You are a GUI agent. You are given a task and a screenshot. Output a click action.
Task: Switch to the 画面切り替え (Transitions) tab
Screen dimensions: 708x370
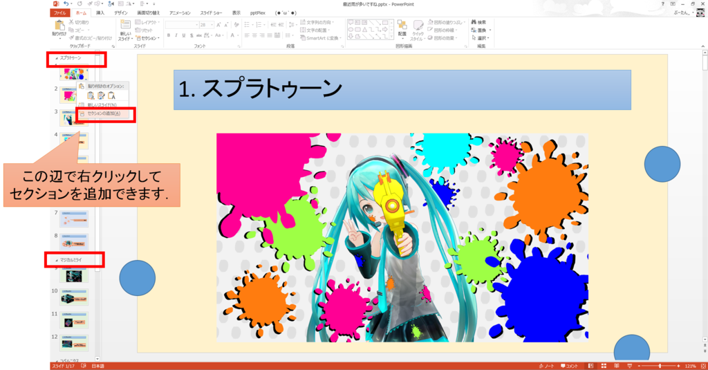tap(148, 13)
